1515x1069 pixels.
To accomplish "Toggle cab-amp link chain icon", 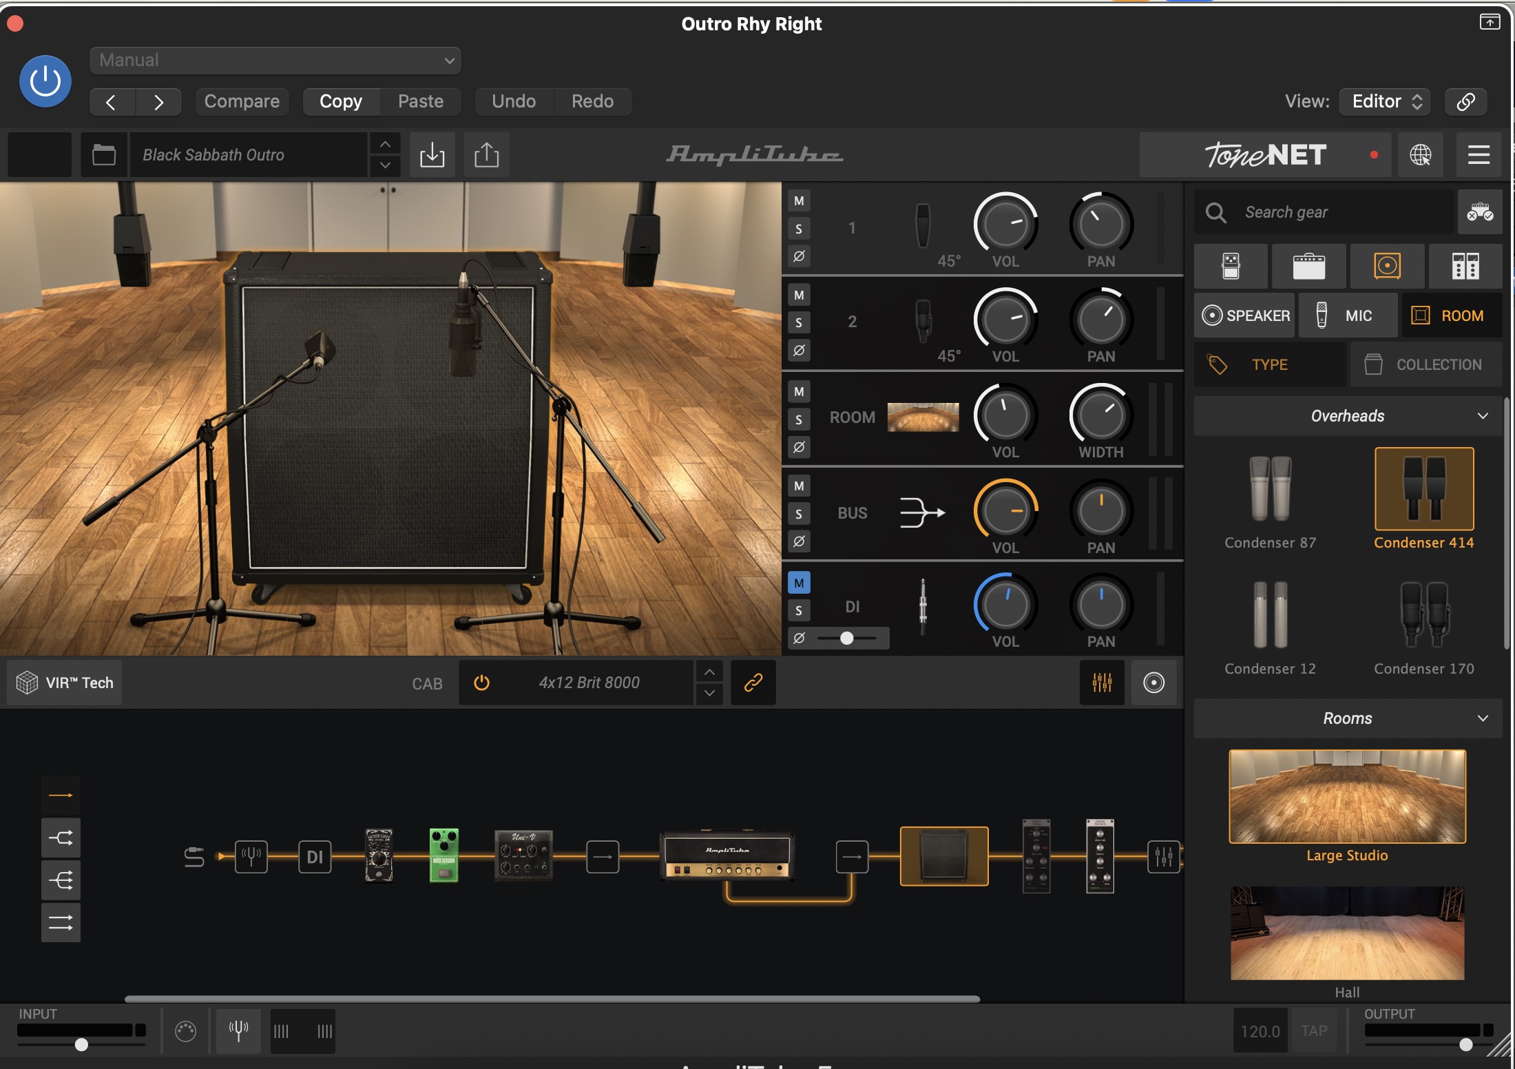I will [x=753, y=683].
